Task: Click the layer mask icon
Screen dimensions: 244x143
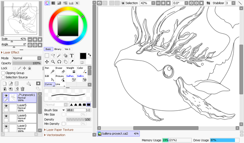Action: coord(38,84)
